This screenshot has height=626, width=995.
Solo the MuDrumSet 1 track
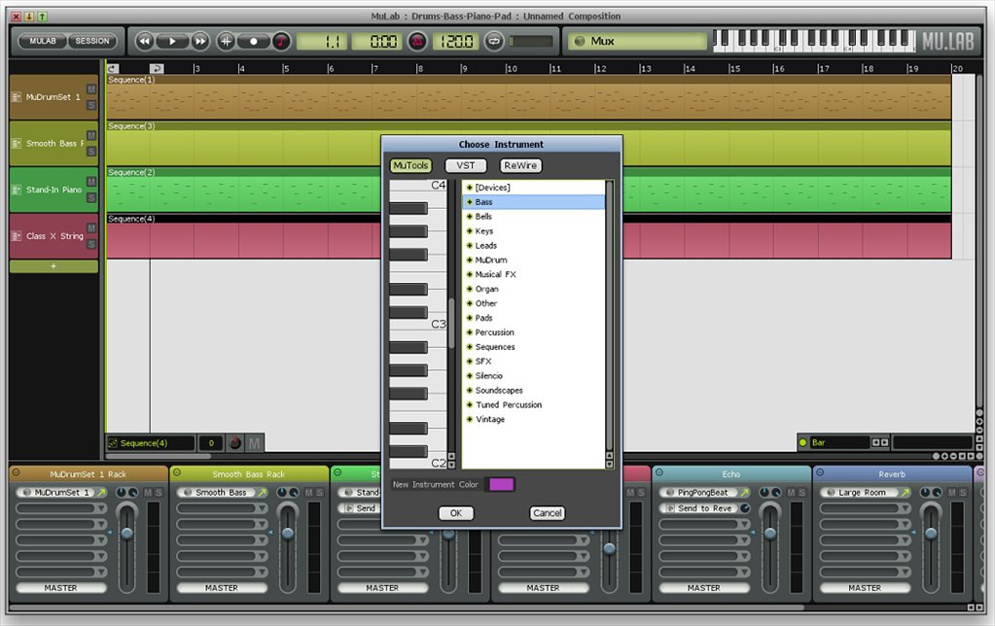tap(91, 105)
